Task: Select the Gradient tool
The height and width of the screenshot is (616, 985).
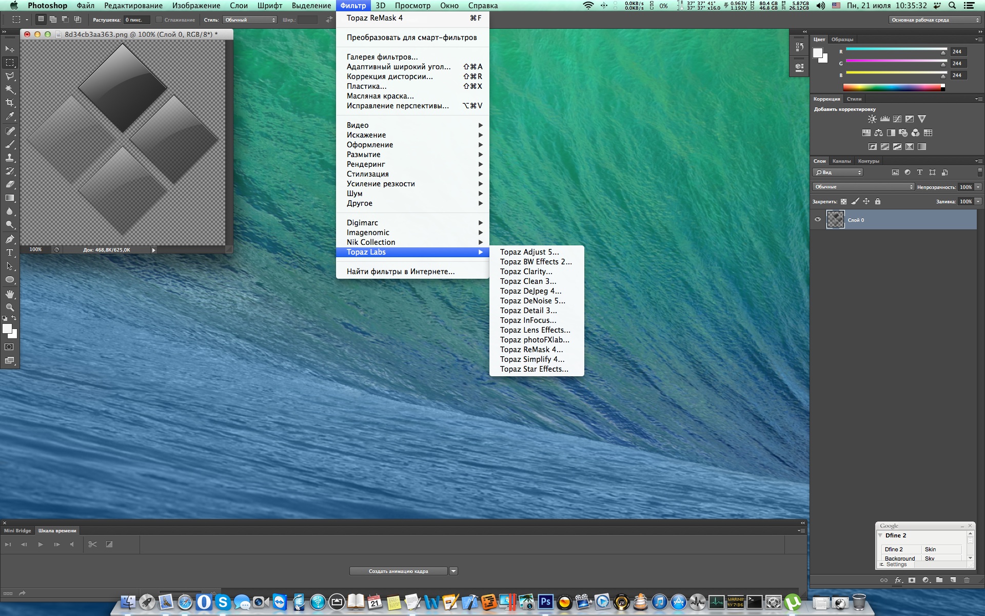Action: point(10,198)
